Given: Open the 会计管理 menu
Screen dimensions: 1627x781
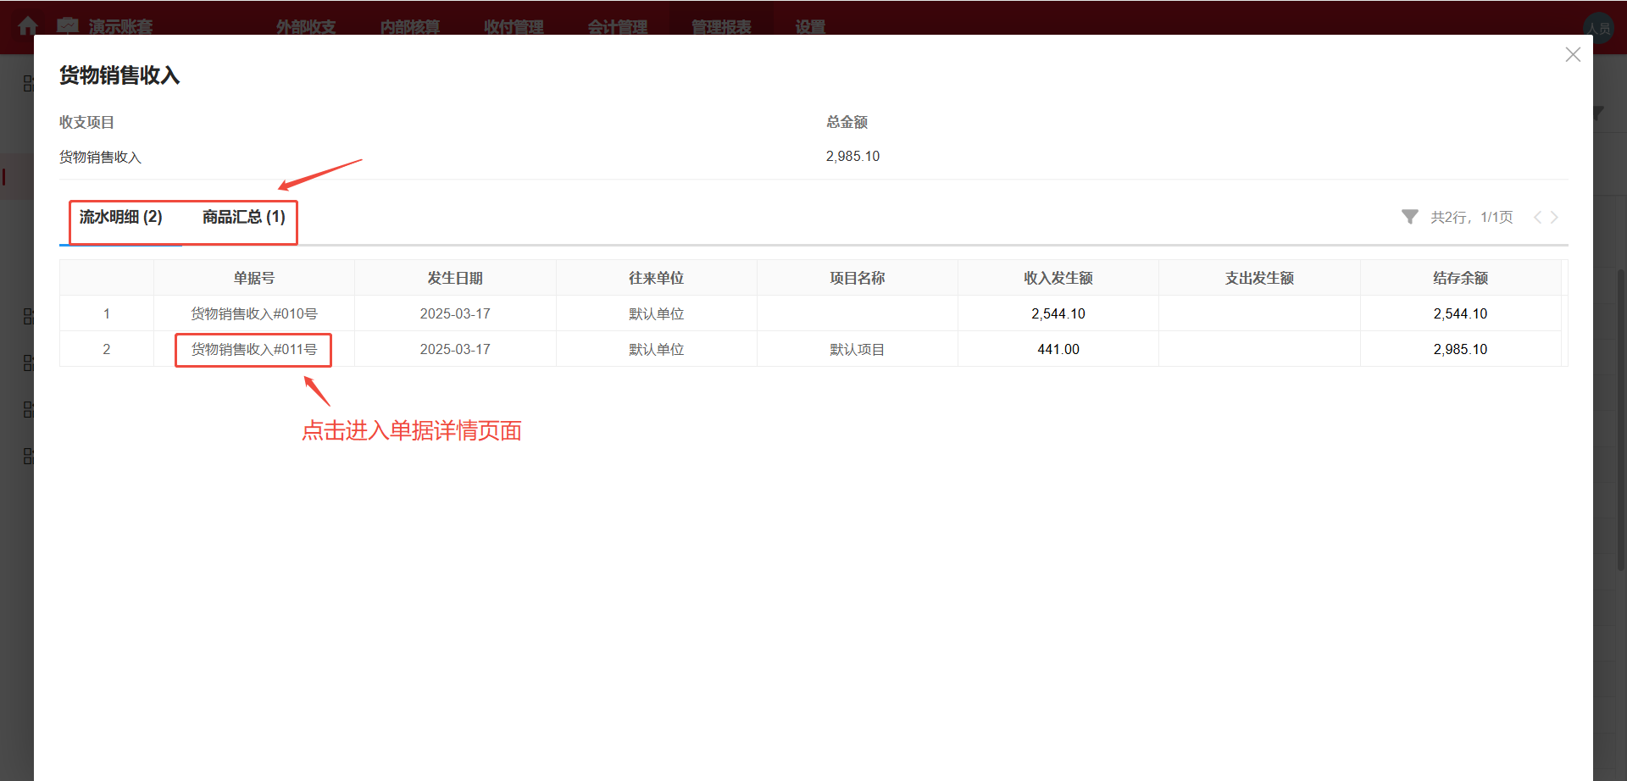Looking at the screenshot, I should 618,26.
